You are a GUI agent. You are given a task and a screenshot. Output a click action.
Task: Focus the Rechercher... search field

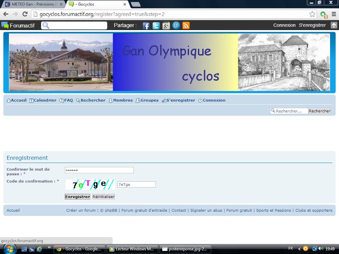289,111
